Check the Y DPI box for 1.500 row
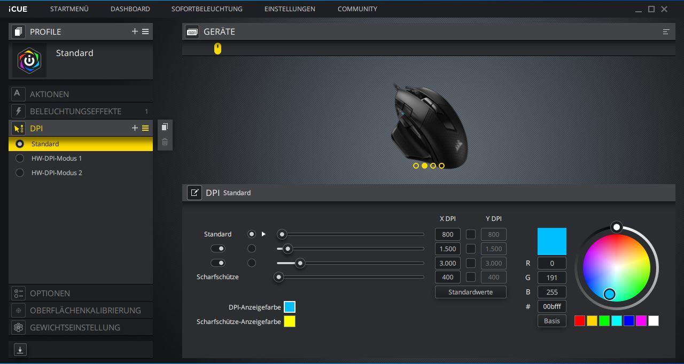 coord(471,248)
